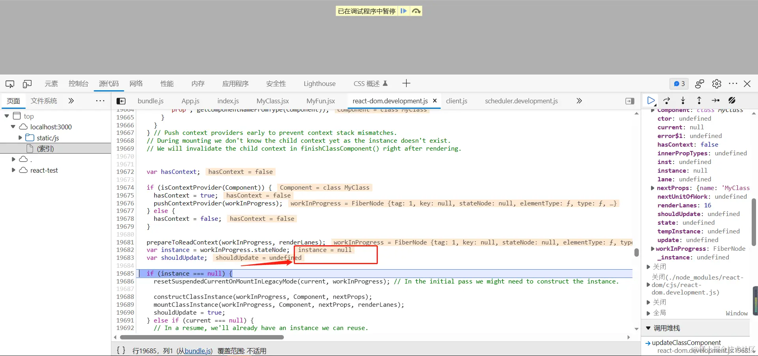Select the 页面 navigator tab

13,101
